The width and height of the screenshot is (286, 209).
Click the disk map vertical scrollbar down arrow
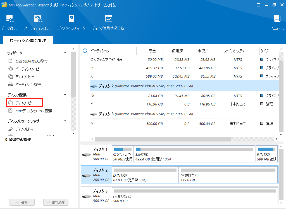point(281,203)
